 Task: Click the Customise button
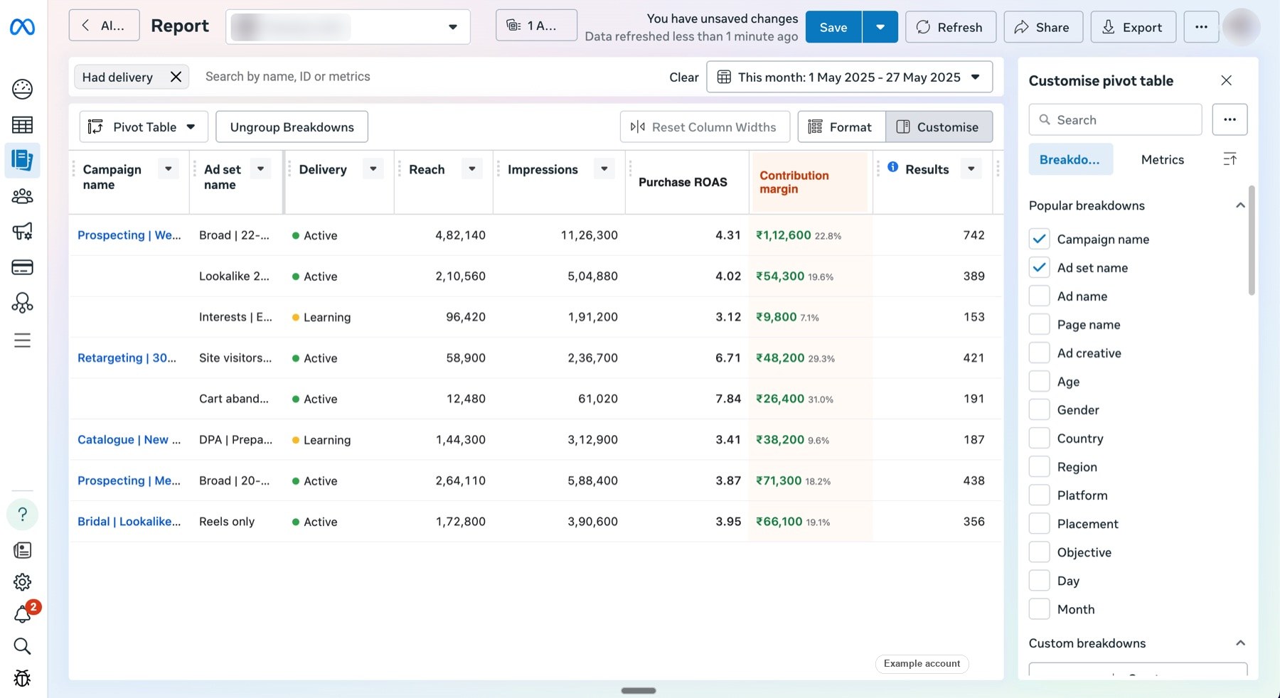[x=939, y=127]
